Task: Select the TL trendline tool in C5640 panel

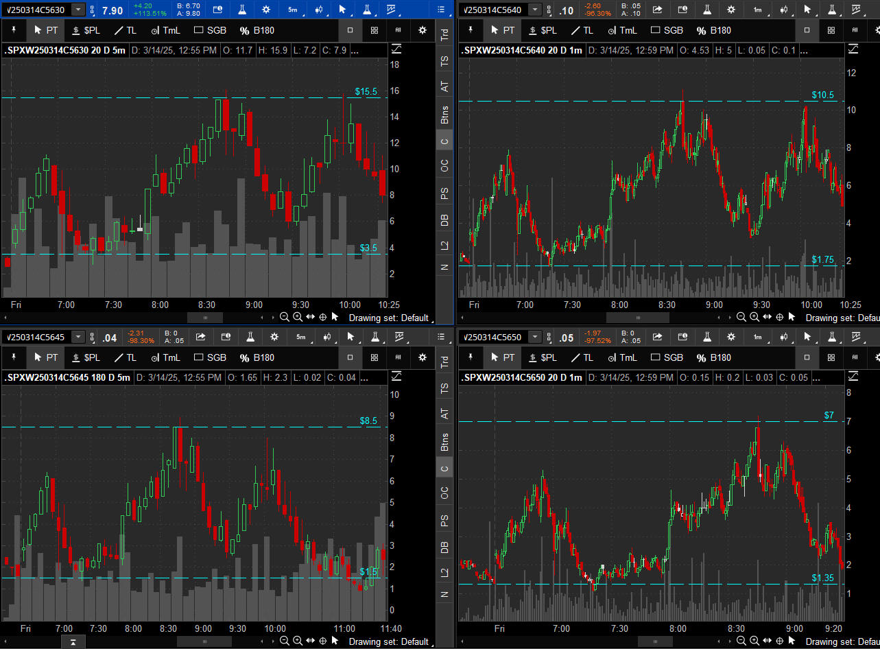Action: tap(578, 30)
